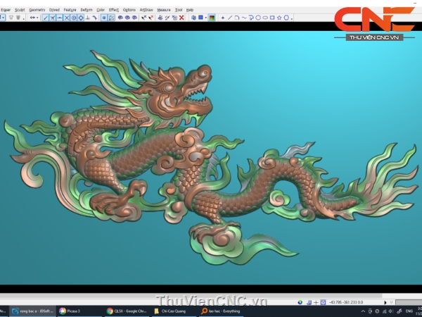Select the point plus drawing tool

click(x=223, y=18)
